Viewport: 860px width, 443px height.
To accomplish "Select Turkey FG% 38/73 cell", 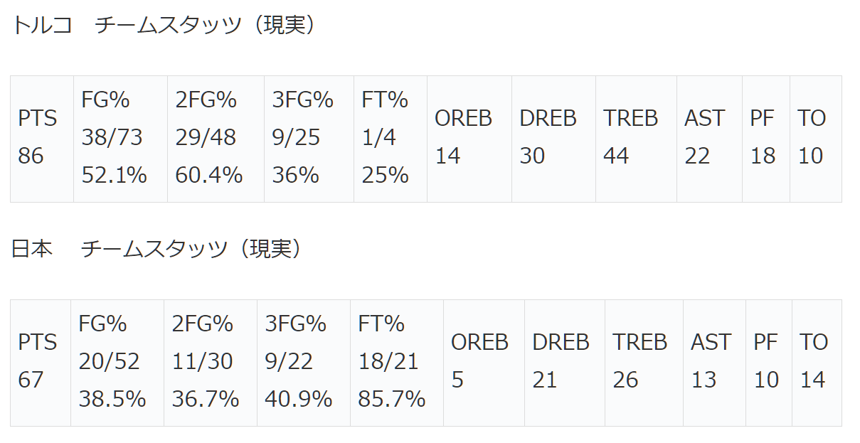I will point(121,139).
